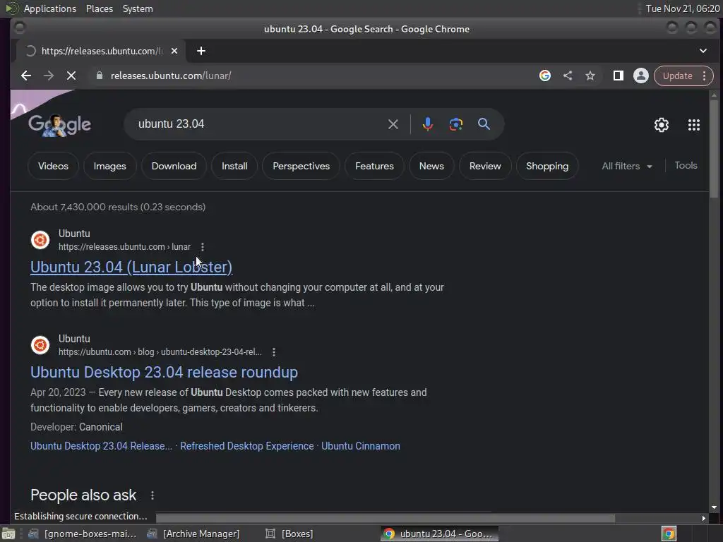Start voice search with microphone
Viewport: 723px width, 542px height.
click(427, 124)
